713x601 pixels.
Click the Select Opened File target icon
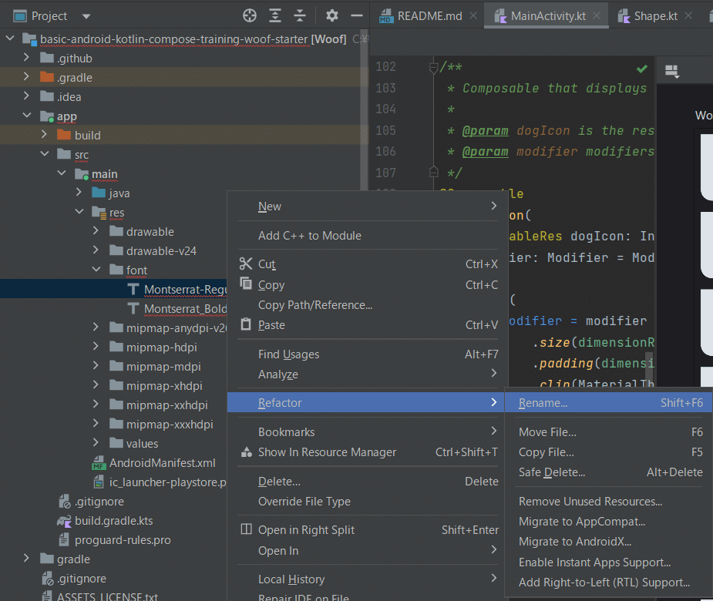[250, 15]
